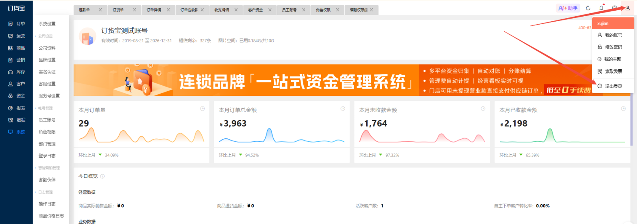The image size is (637, 224).
Task: Open 客服设置 page
Action: [47, 84]
